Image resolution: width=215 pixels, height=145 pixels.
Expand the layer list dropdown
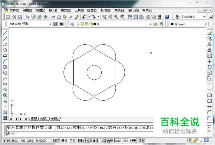coord(150,24)
